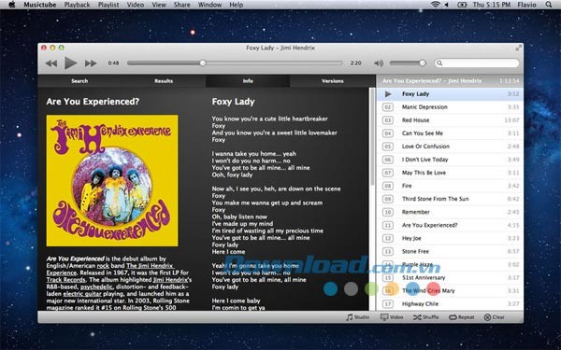Click track number 07 icon
The height and width of the screenshot is (350, 561).
coord(388,173)
